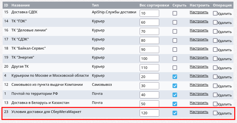The image size is (237, 123).
Task: Open Настроить link for Почтой по территории РФ
Action: [x=199, y=94]
